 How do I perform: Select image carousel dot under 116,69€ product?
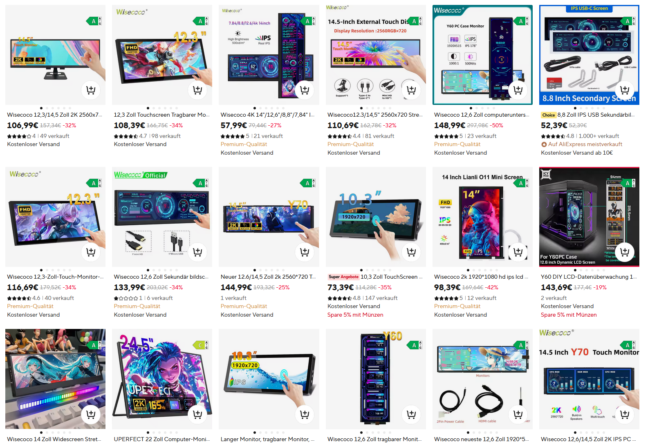point(41,270)
